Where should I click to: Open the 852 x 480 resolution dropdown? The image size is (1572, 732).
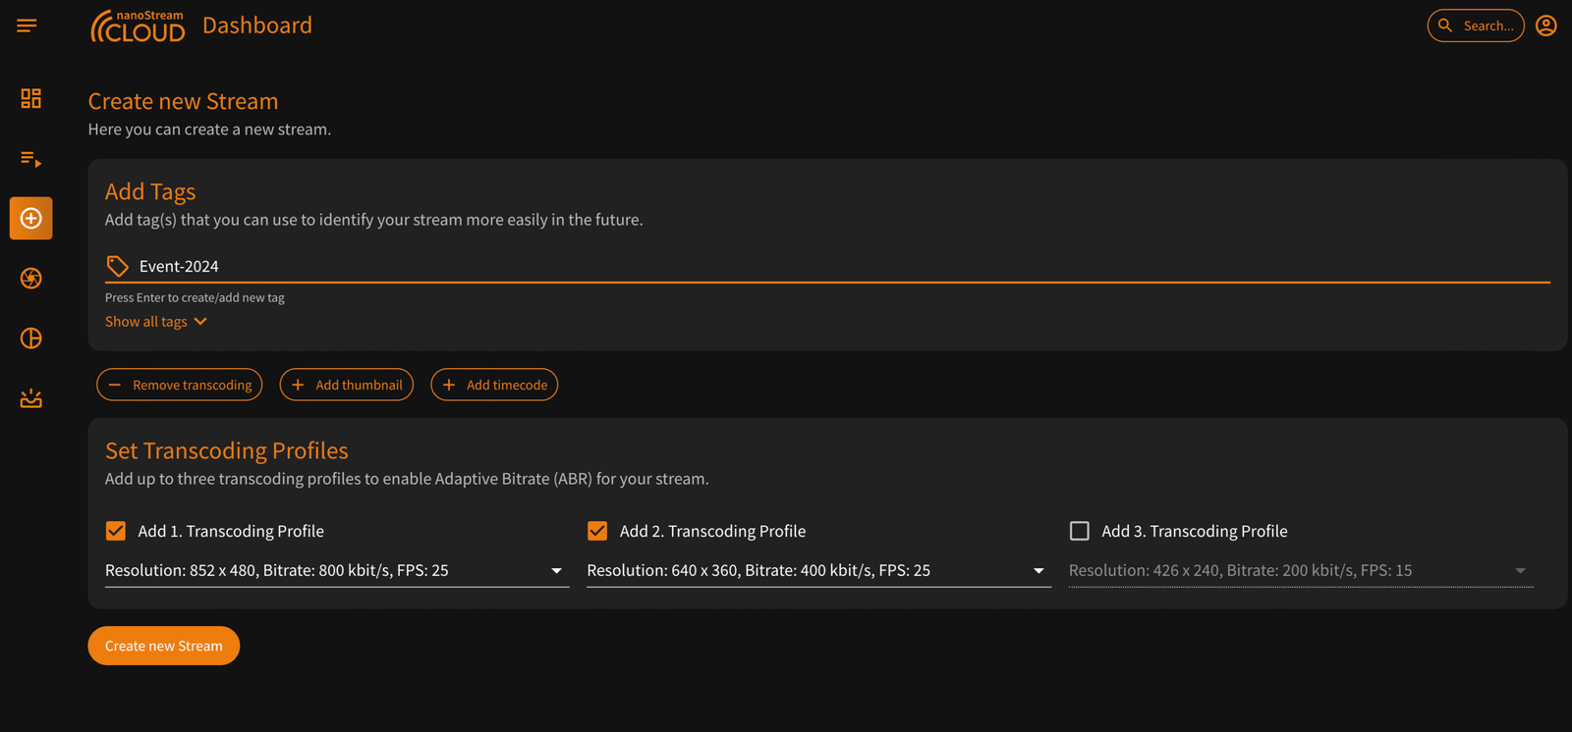point(336,570)
